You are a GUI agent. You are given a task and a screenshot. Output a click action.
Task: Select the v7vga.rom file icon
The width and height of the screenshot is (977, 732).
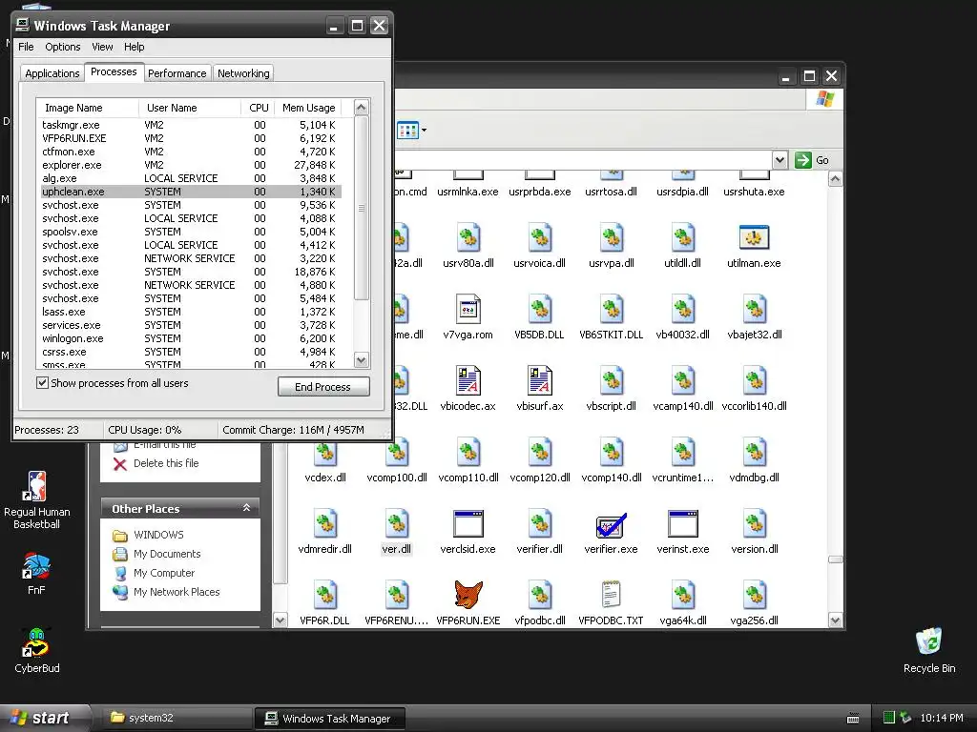point(468,310)
